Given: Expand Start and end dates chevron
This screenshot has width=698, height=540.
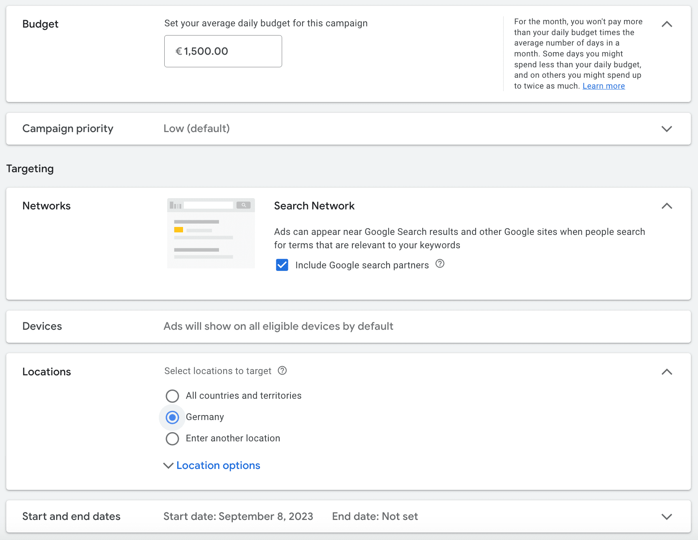Looking at the screenshot, I should [x=667, y=517].
